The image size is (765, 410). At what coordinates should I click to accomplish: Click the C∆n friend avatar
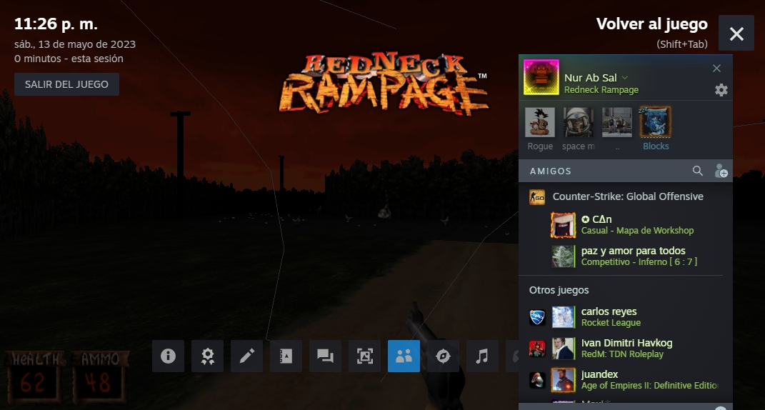(563, 225)
